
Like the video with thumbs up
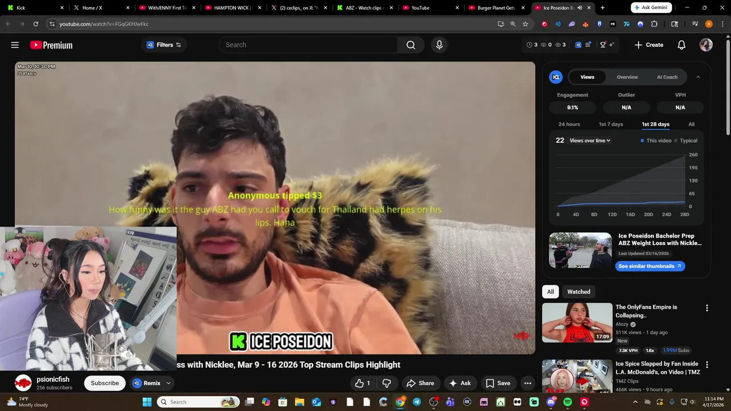click(363, 384)
